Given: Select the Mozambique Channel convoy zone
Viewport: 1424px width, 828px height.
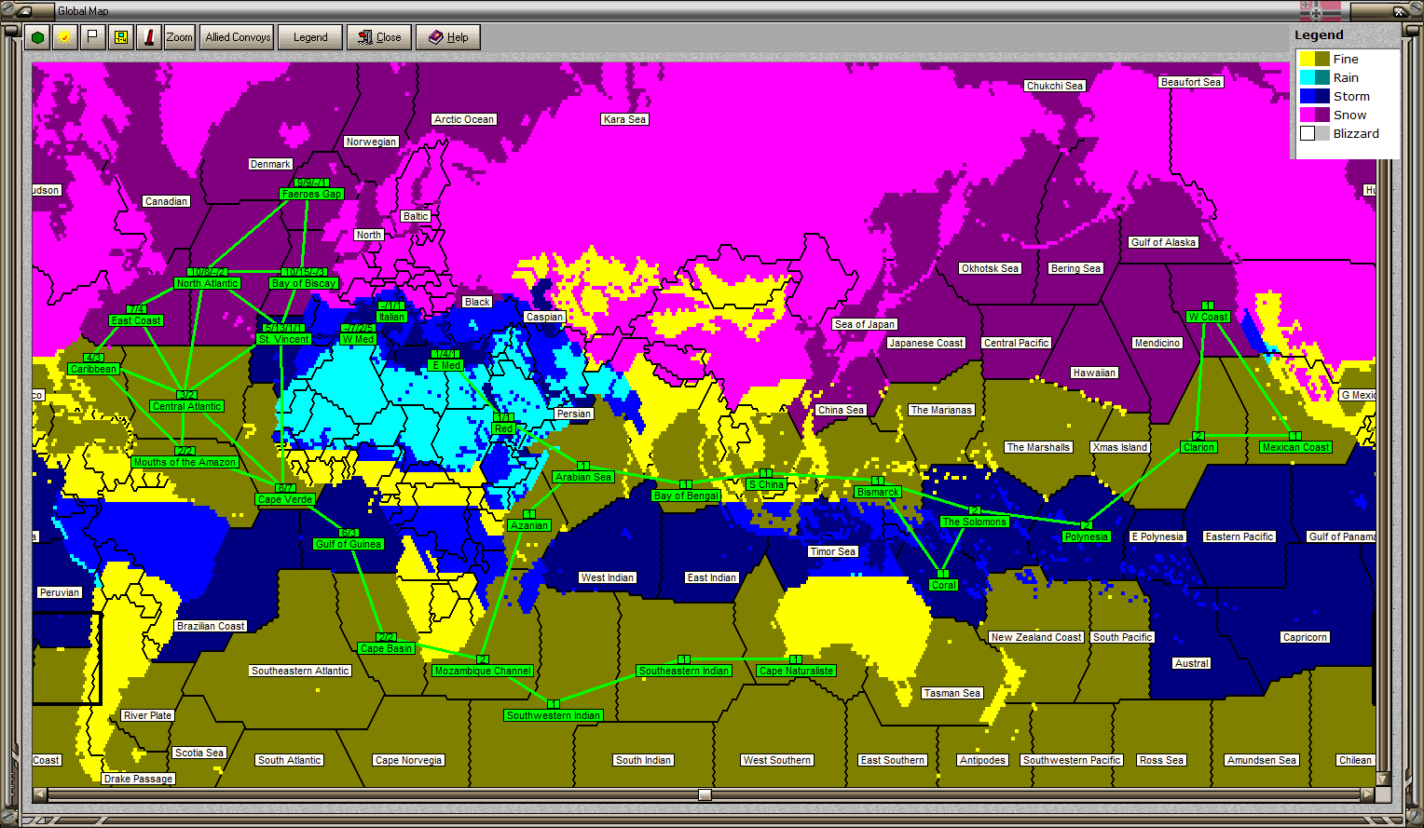Looking at the screenshot, I should coord(483,671).
